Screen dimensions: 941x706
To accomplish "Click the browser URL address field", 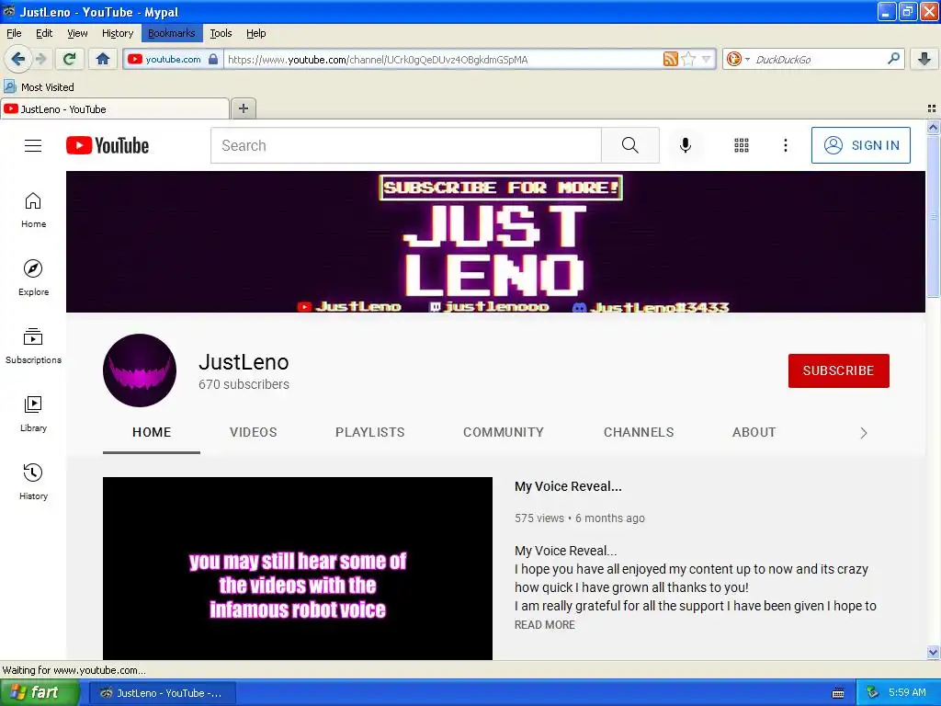I will point(443,59).
